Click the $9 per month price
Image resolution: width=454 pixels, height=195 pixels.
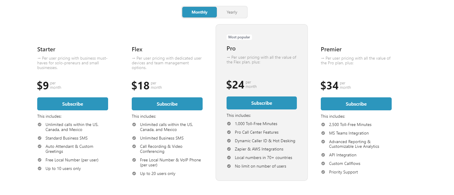tap(49, 86)
